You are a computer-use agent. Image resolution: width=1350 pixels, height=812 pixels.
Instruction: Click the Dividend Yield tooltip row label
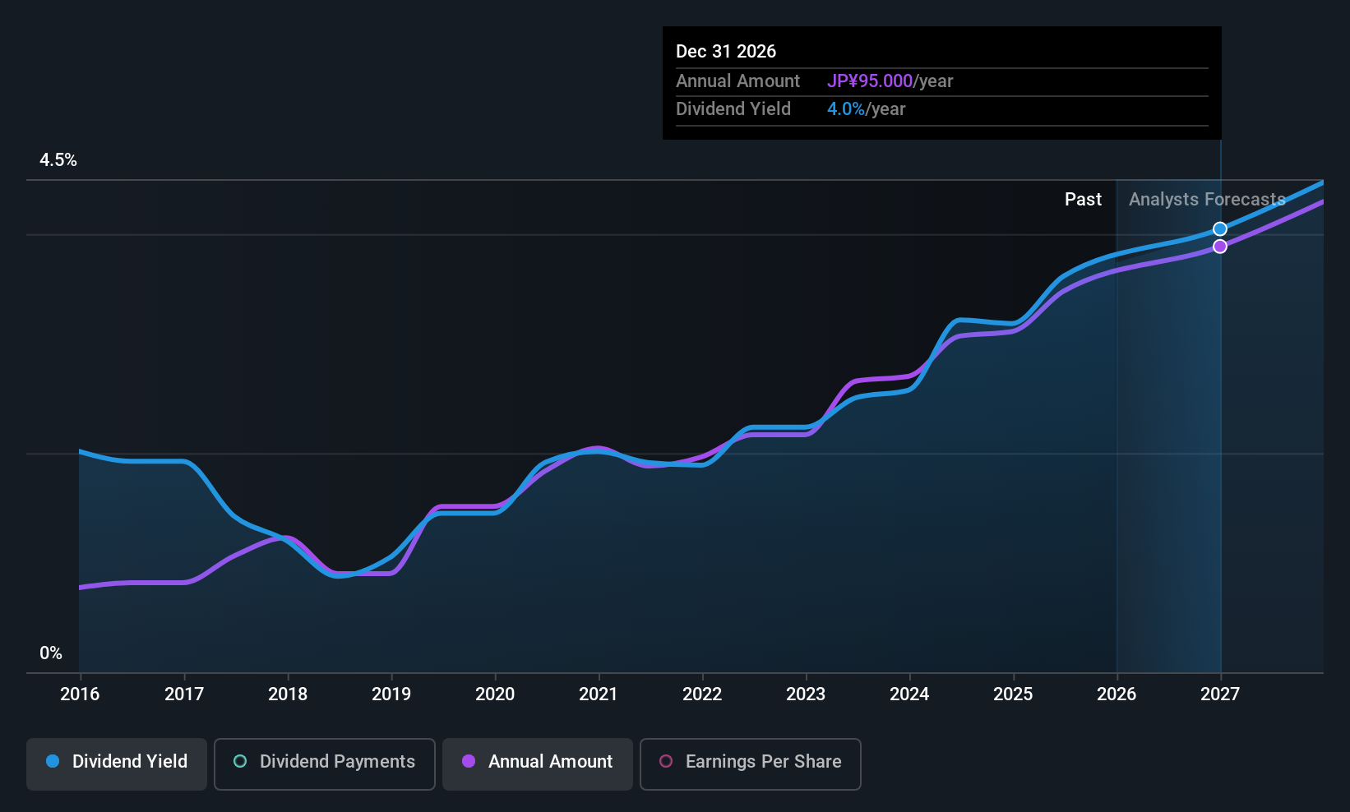733,109
